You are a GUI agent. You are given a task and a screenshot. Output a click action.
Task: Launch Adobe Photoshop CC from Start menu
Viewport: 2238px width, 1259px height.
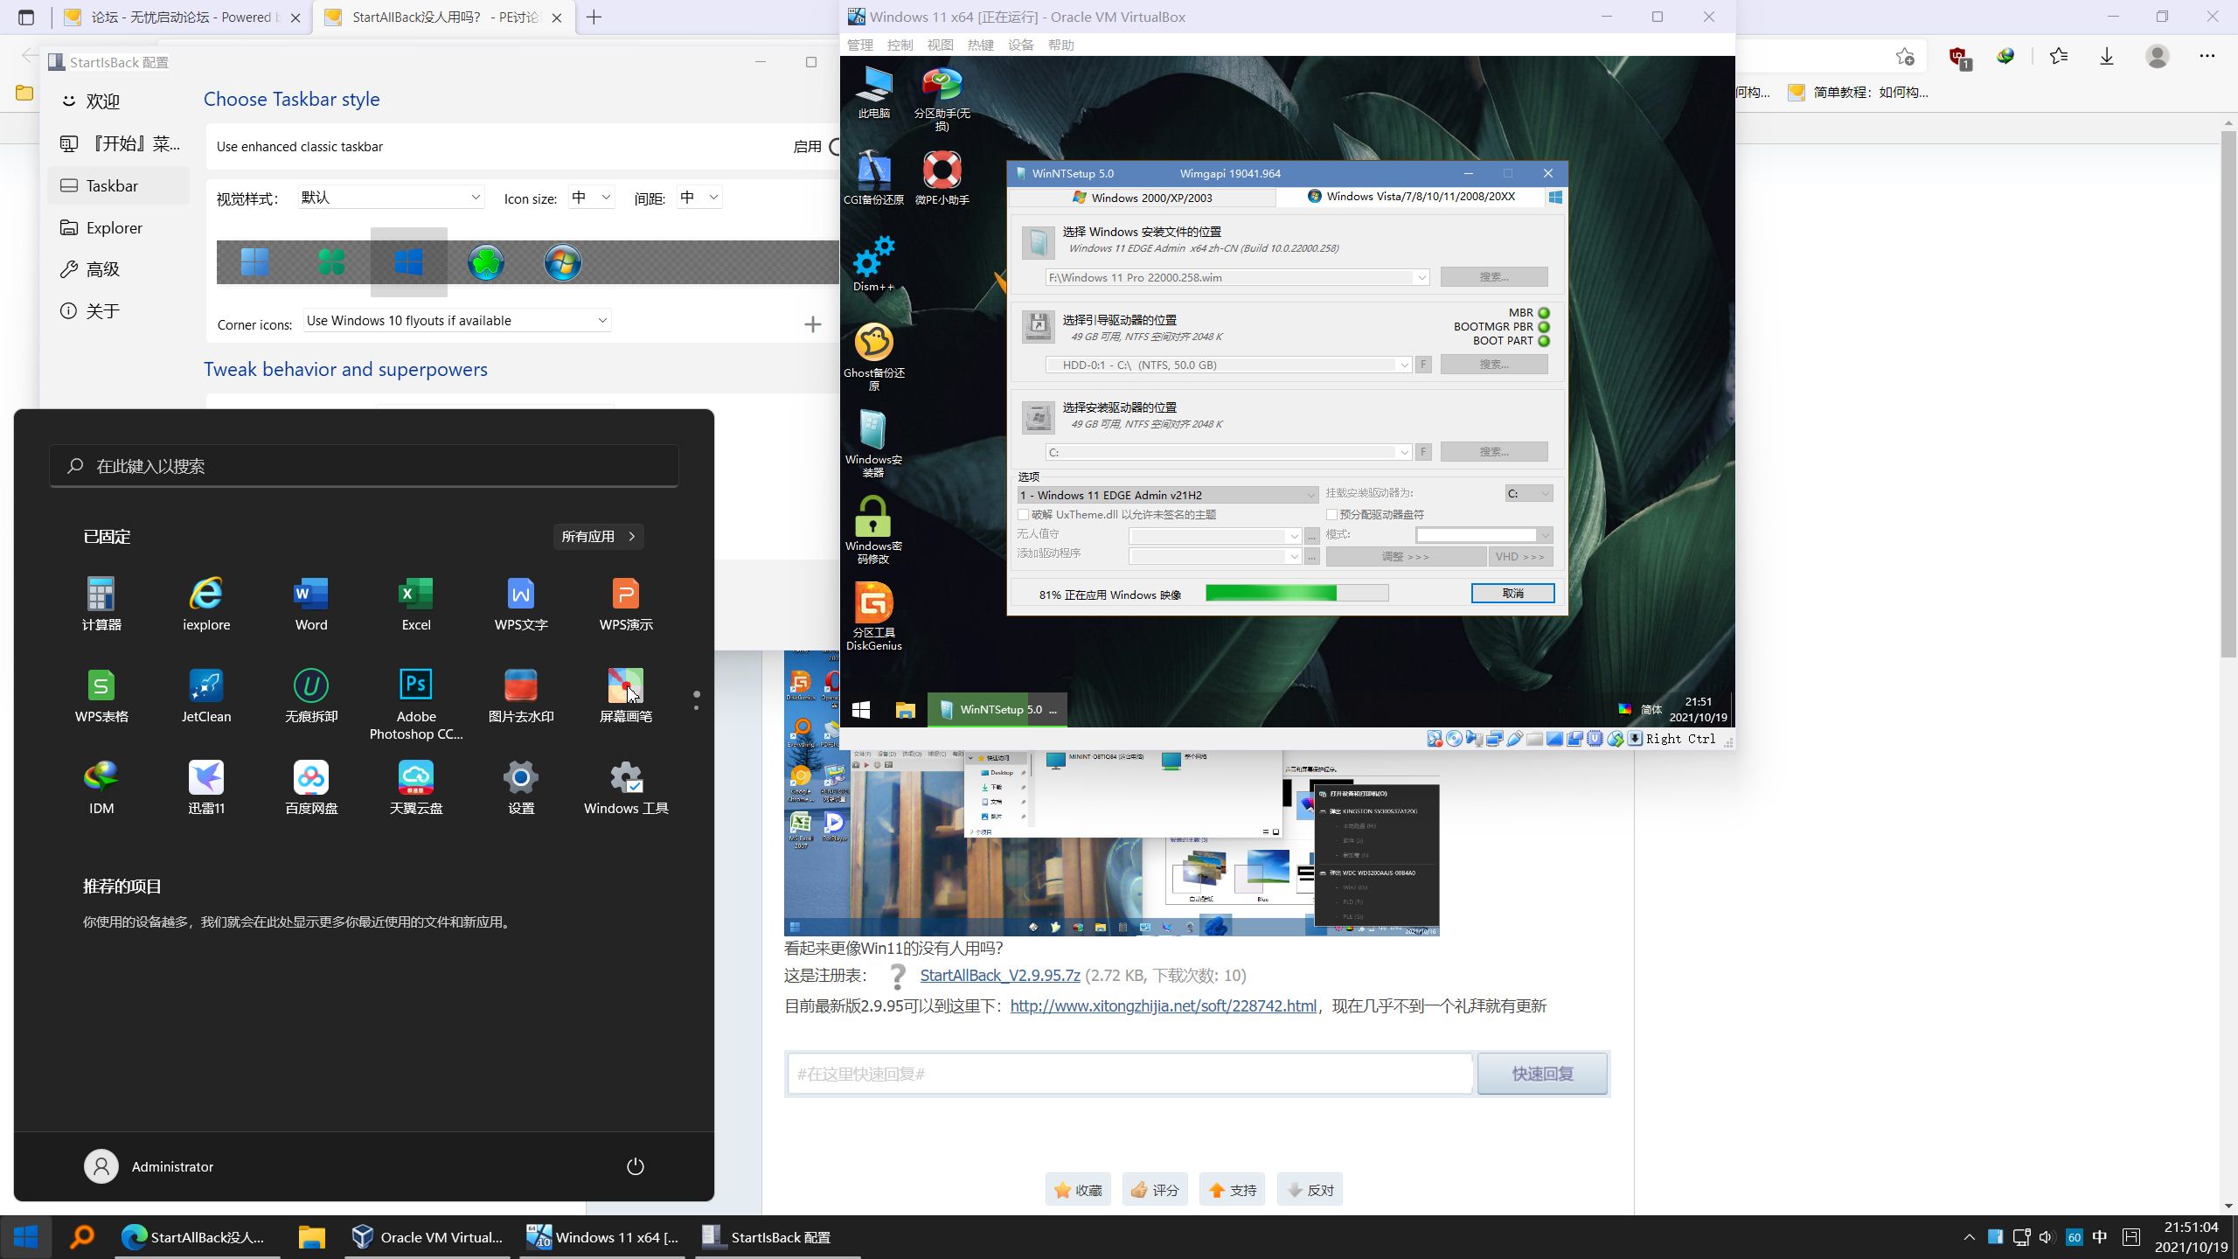416,704
